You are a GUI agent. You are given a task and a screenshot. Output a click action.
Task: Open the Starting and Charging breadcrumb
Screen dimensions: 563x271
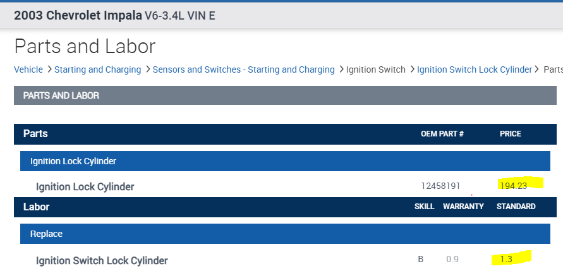[97, 69]
